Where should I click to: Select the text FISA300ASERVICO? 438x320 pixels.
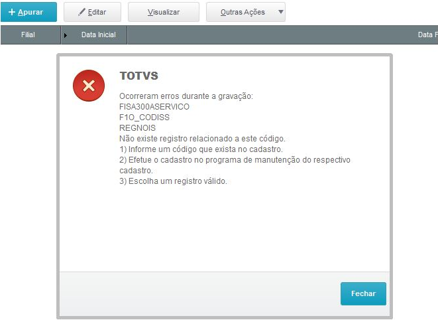click(154, 107)
